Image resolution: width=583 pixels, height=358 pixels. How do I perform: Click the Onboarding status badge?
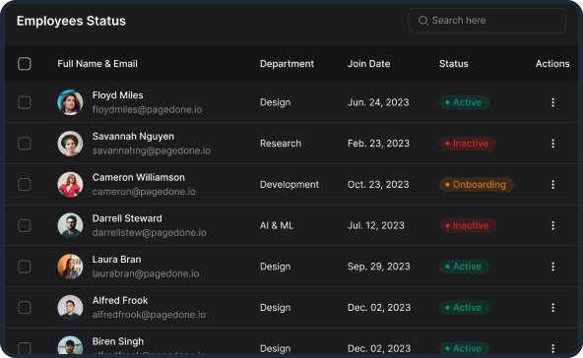pos(477,185)
